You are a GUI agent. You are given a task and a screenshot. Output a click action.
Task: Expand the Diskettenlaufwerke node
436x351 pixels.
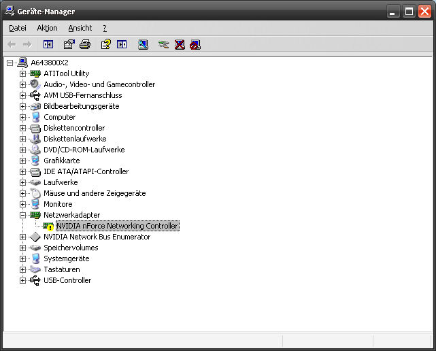(23, 139)
